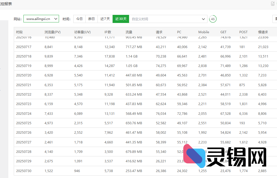Expand the custom time range chevron
277x178 pixels.
tap(203, 19)
